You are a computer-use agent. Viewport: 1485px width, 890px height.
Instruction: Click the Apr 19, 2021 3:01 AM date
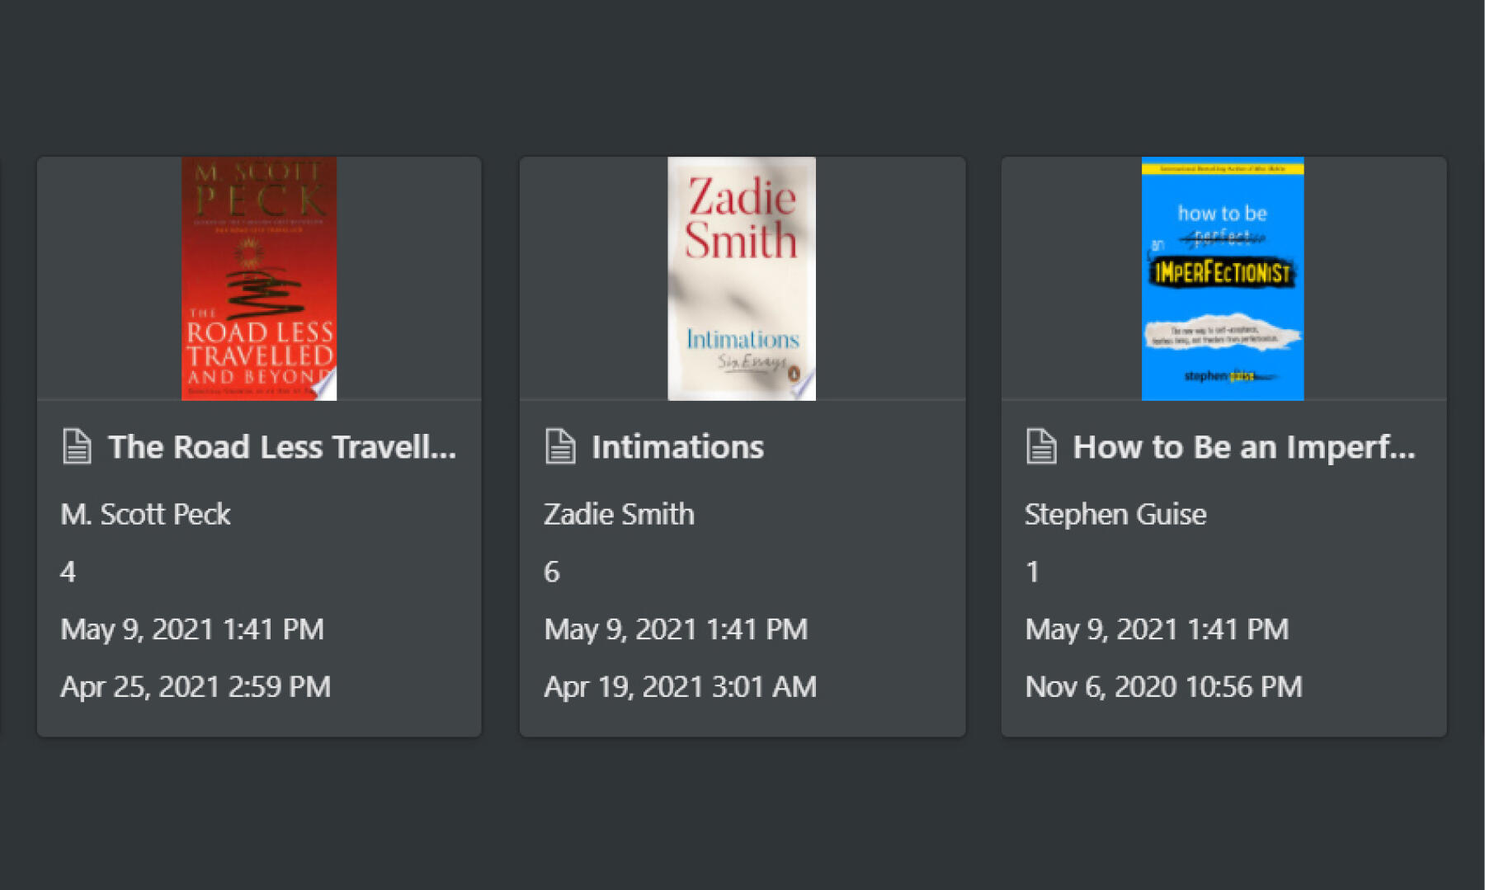tap(681, 686)
